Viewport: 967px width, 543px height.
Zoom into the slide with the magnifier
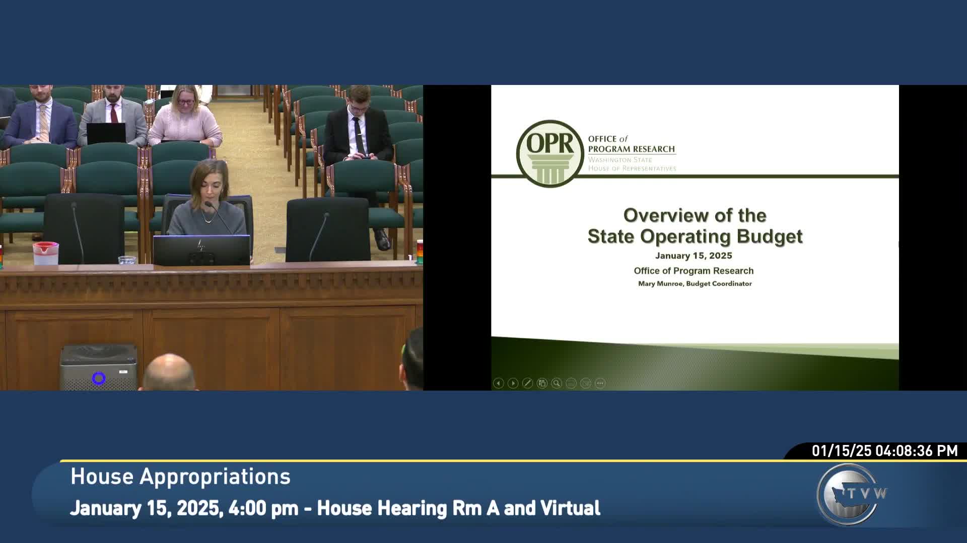click(x=556, y=384)
